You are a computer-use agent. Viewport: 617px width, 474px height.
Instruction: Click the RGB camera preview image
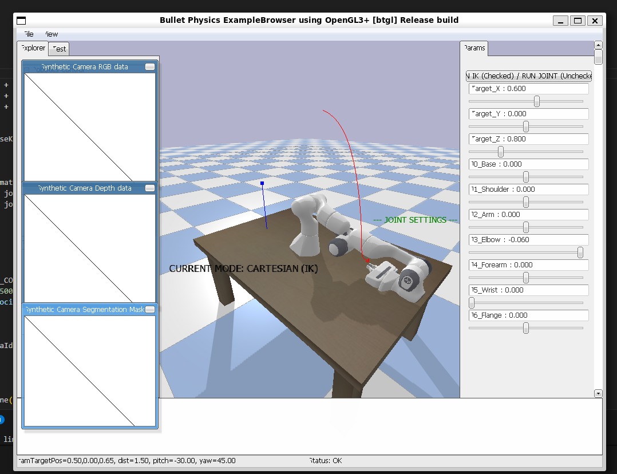point(90,127)
